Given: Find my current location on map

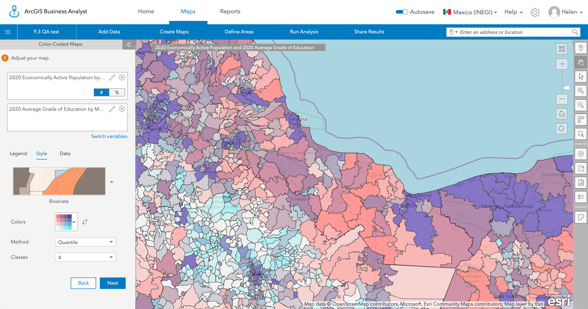Looking at the screenshot, I should 562,128.
